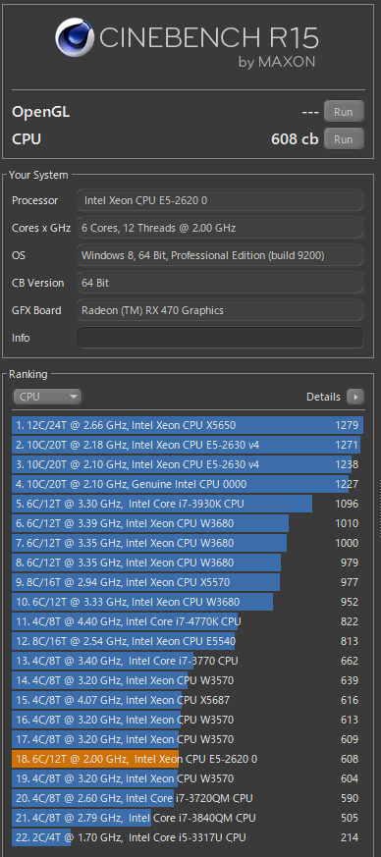The width and height of the screenshot is (381, 857).
Task: Click the Cinebench sphere logo
Action: click(74, 36)
